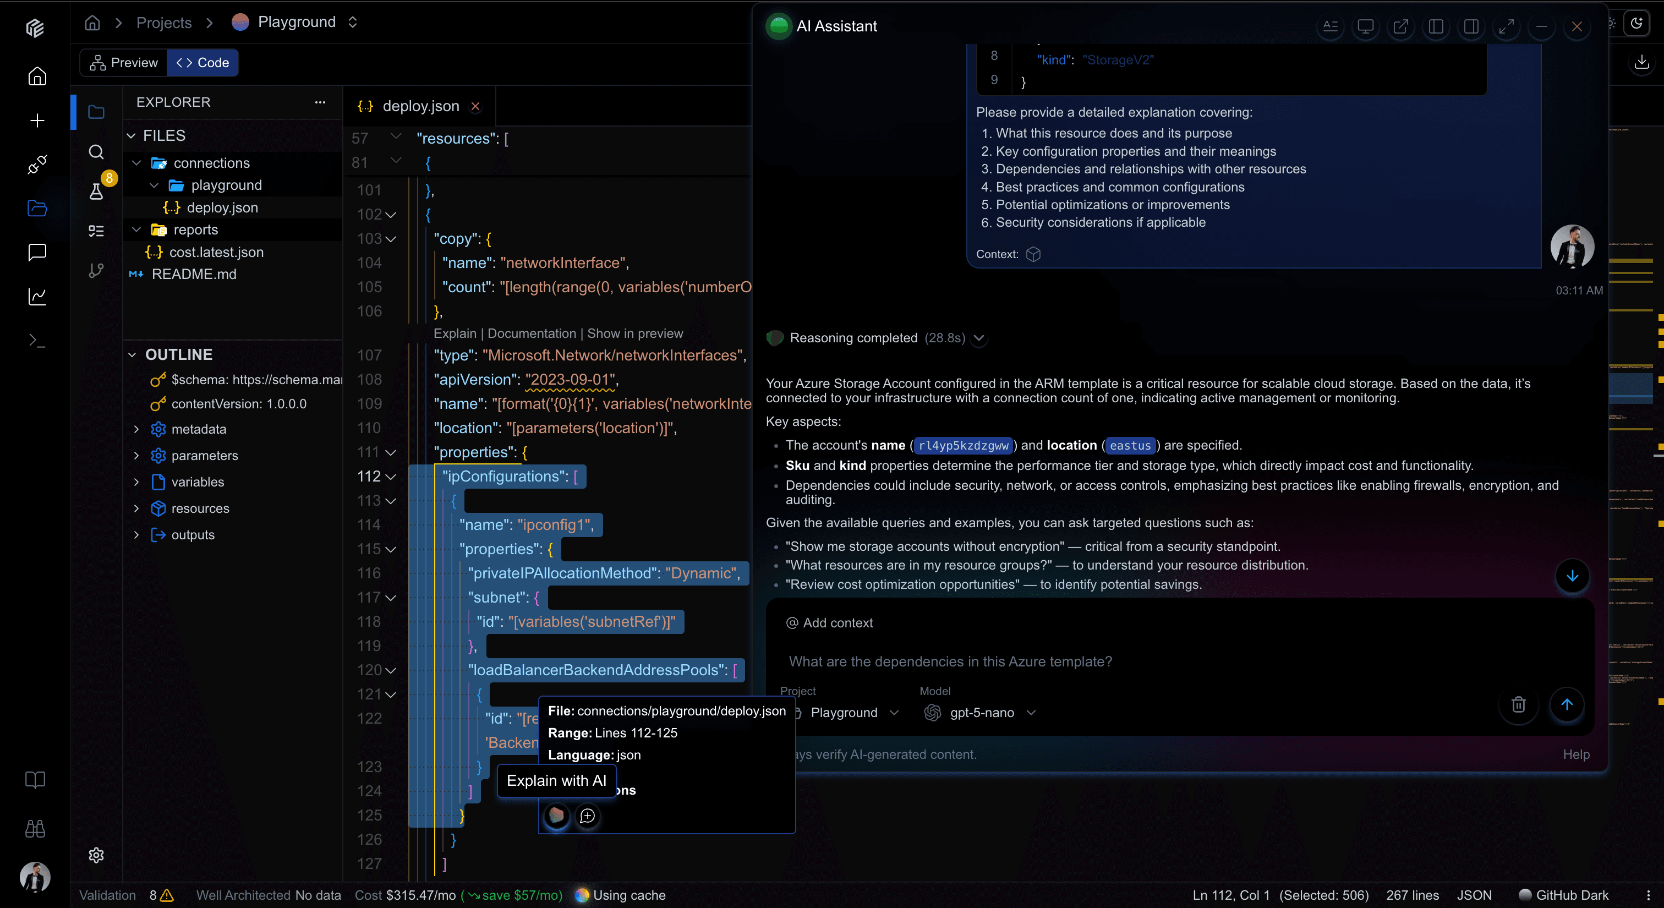Pop out the AI Assistant into a new window
1664x908 pixels.
tap(1401, 26)
